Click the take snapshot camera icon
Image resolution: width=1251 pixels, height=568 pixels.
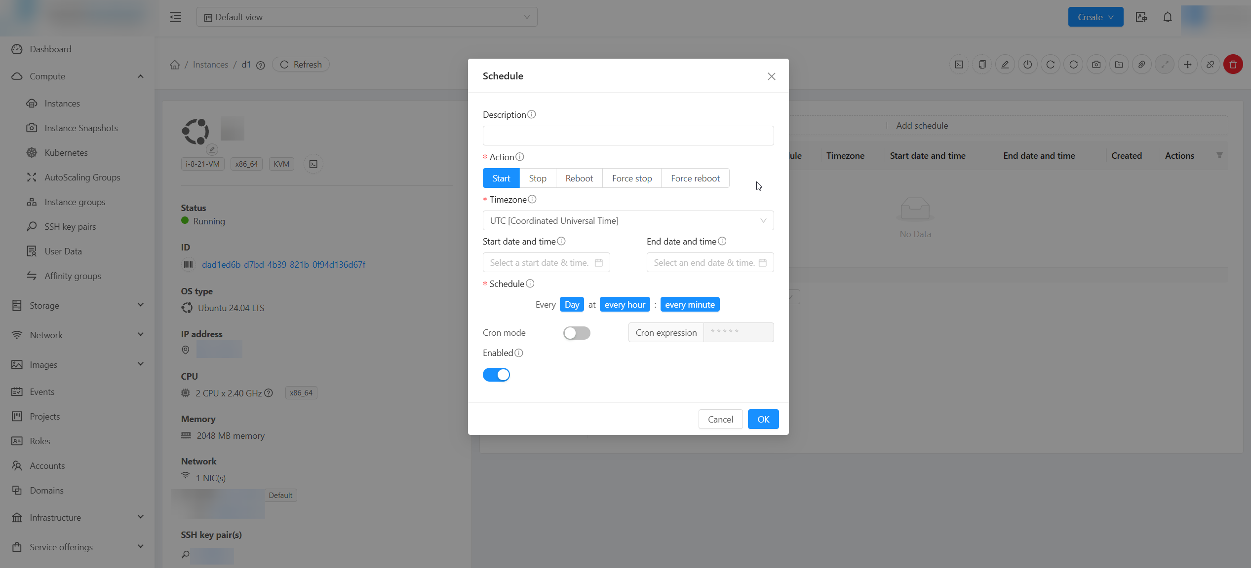point(1096,65)
